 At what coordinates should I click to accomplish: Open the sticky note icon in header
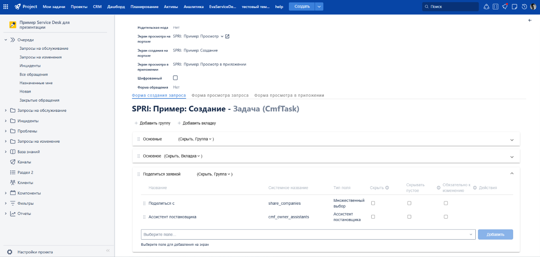click(x=514, y=7)
